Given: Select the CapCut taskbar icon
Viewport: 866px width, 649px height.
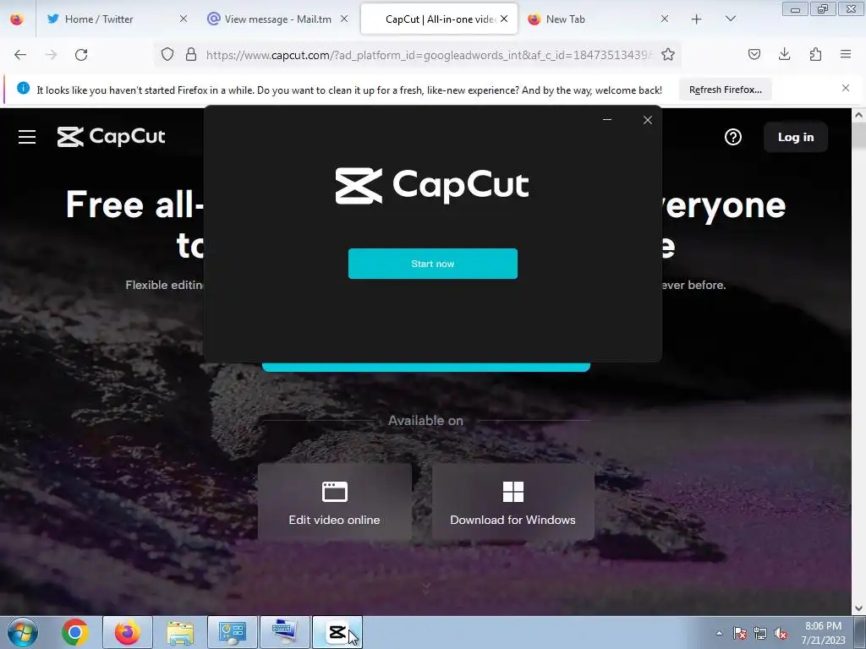Looking at the screenshot, I should coord(337,632).
